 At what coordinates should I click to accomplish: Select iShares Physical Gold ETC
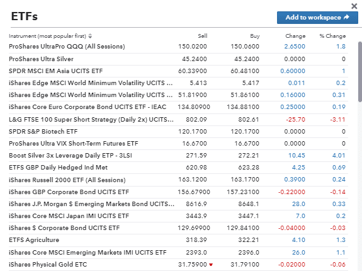click(48, 265)
